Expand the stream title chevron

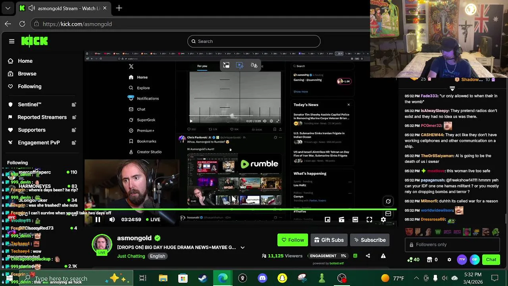[242, 247]
